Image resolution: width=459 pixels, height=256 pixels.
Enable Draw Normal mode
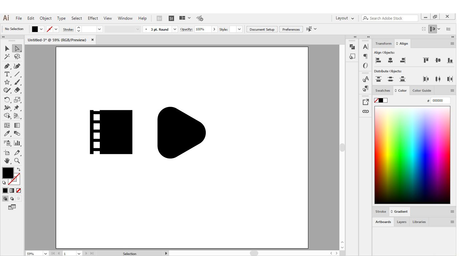pos(5,199)
